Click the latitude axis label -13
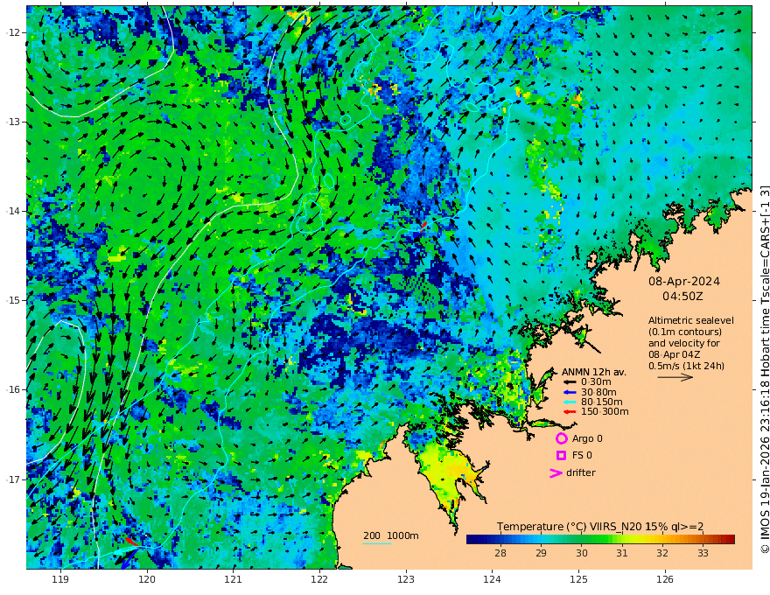The width and height of the screenshot is (770, 595). click(x=13, y=122)
